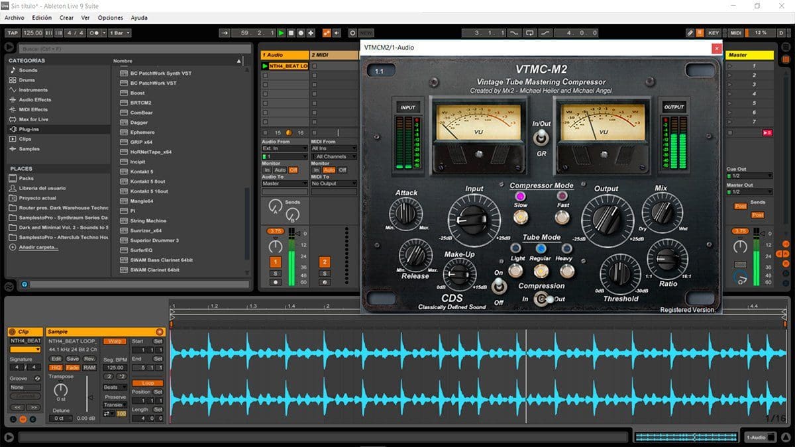Click the Re-enable Automation arrow icon

337,32
